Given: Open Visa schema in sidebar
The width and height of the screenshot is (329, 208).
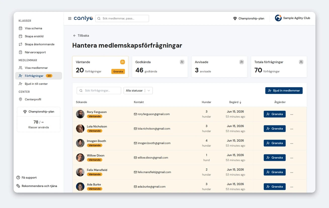Looking at the screenshot, I should [x=33, y=28].
